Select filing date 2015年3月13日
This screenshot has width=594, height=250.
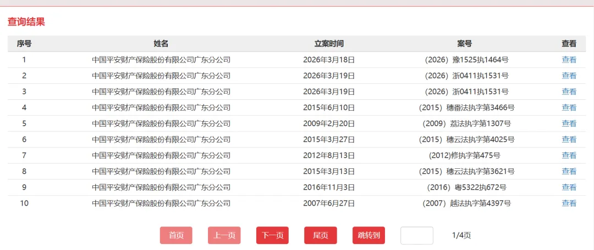coord(329,172)
